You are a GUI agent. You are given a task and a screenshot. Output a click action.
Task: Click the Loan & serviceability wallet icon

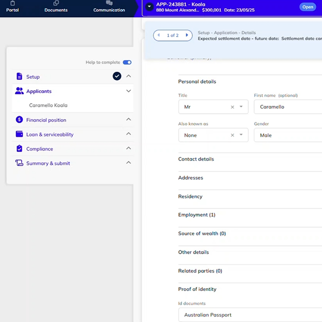[x=19, y=134]
